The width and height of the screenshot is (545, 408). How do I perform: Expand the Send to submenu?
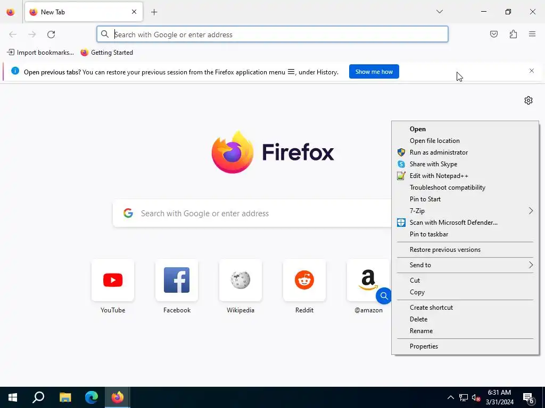tap(465, 265)
